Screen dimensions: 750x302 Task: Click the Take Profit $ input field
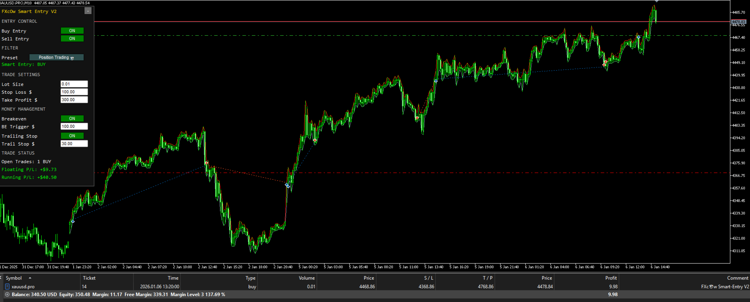pos(74,100)
